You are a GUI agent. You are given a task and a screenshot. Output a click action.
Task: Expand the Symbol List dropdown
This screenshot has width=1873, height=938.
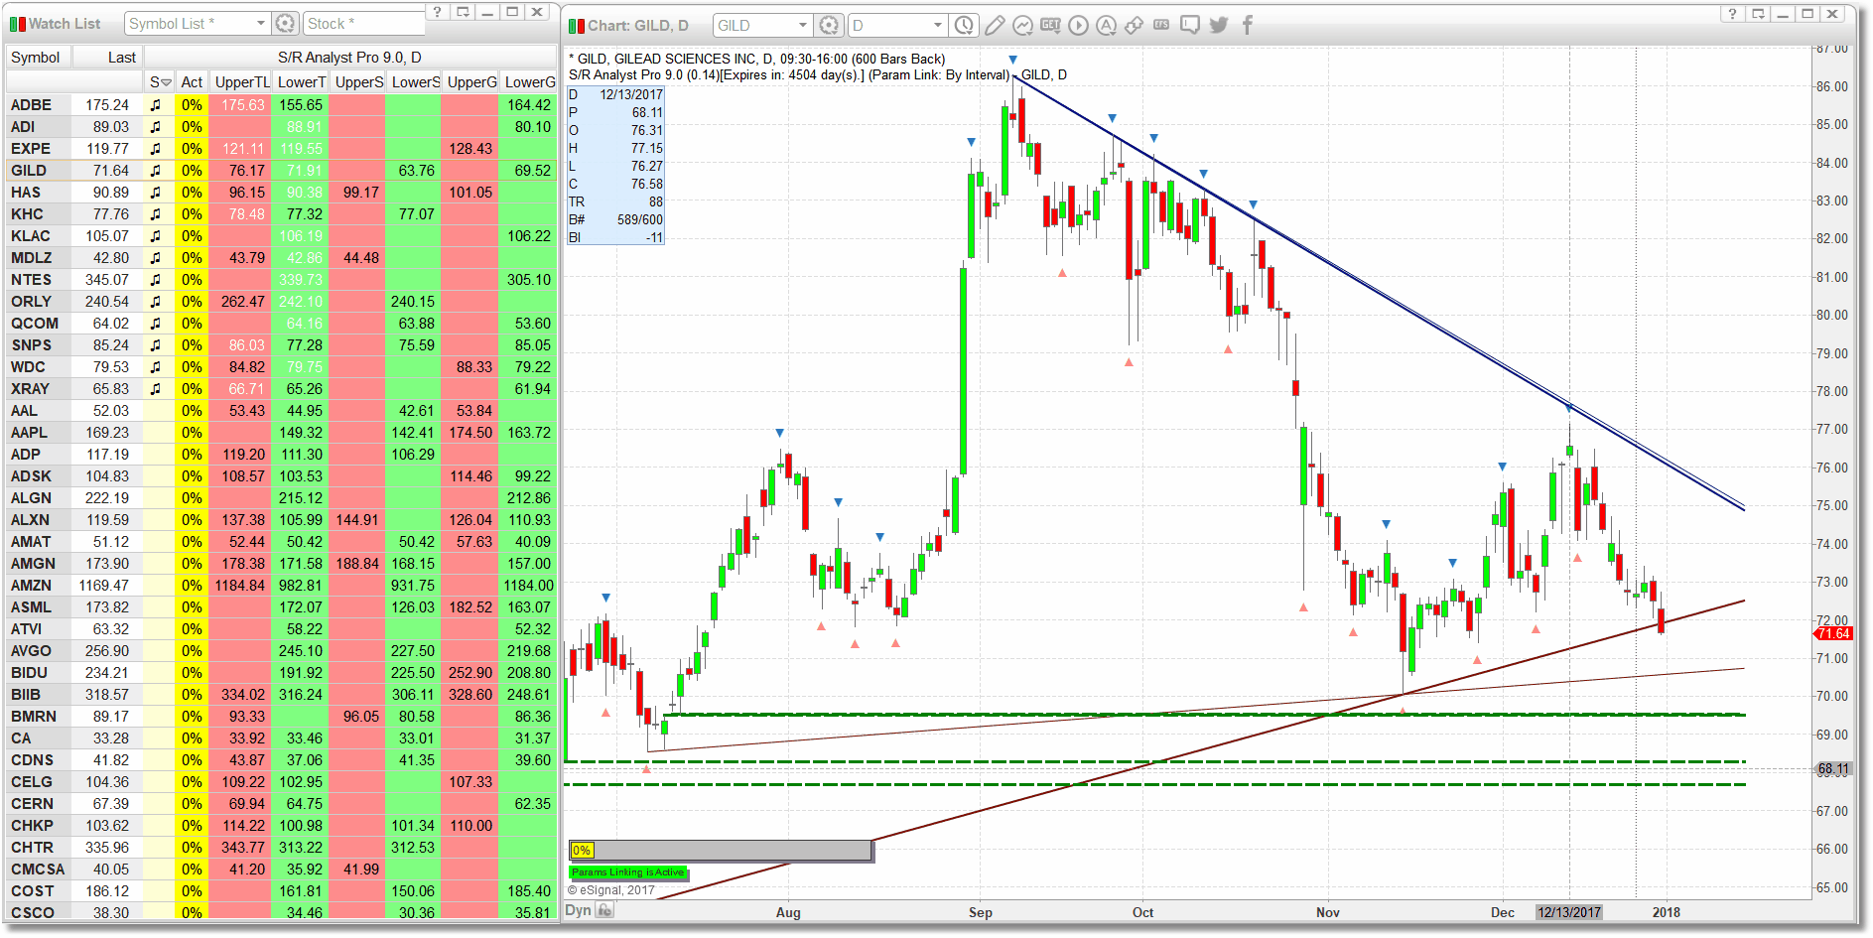pyautogui.click(x=261, y=23)
